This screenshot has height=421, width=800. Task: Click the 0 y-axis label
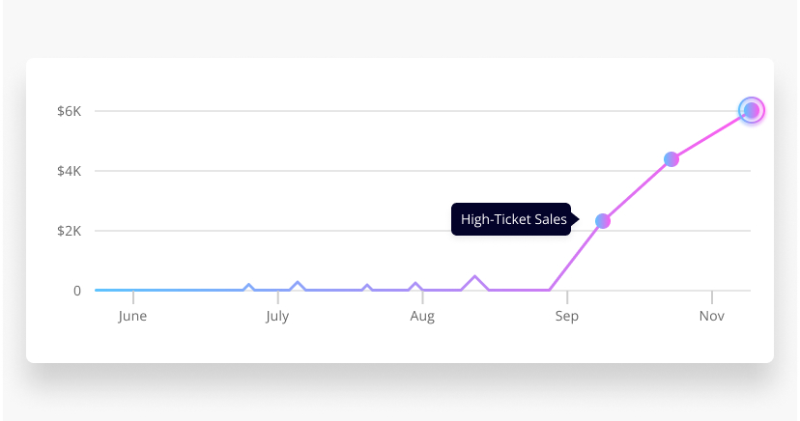click(x=77, y=291)
